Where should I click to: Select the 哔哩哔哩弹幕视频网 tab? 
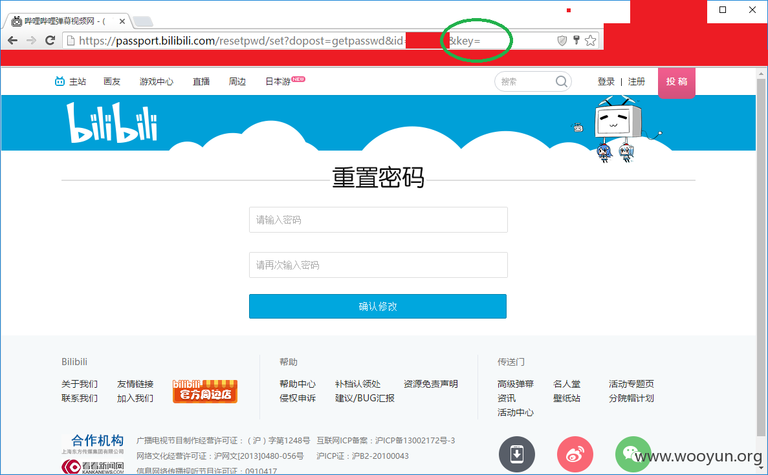pyautogui.click(x=67, y=21)
